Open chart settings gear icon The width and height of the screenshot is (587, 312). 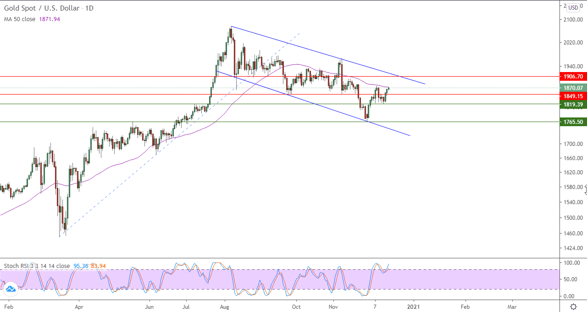tap(573, 306)
